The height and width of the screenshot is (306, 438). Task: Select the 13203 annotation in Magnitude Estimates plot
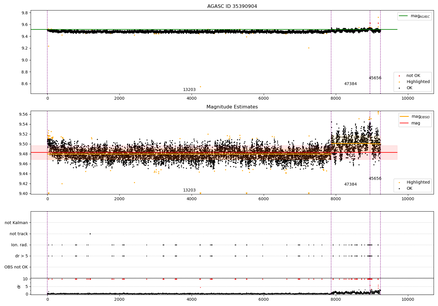tap(189, 190)
